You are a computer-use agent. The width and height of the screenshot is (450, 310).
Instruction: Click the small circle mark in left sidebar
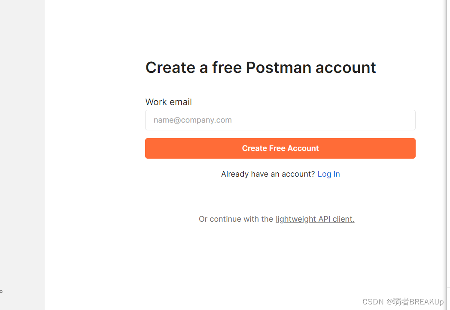(x=1, y=292)
